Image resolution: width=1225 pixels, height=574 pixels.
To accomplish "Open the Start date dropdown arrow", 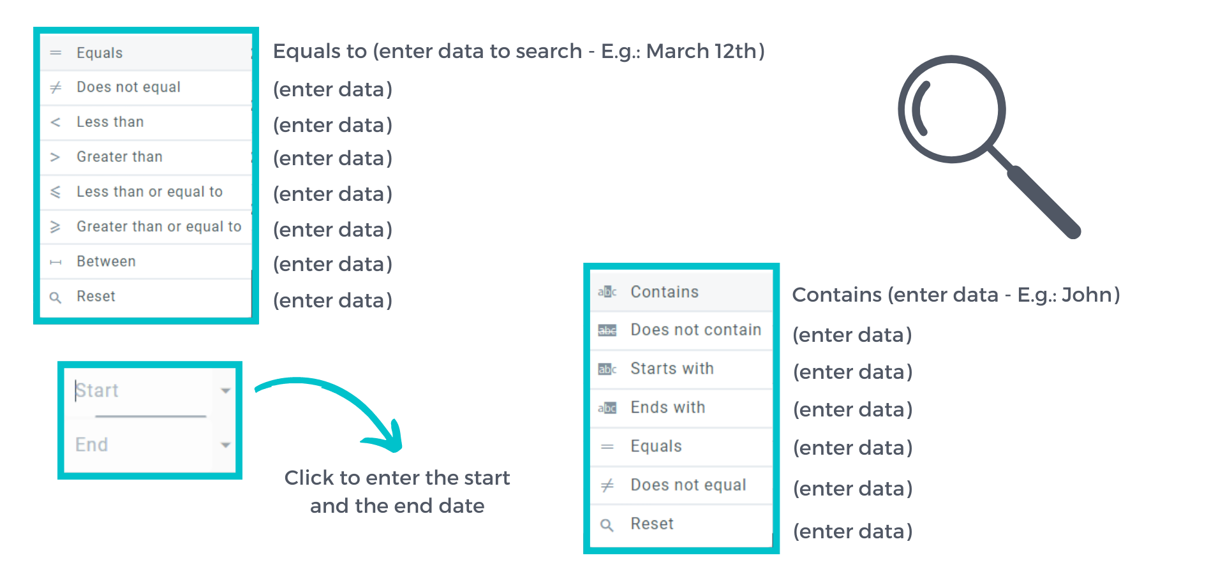I will (225, 390).
